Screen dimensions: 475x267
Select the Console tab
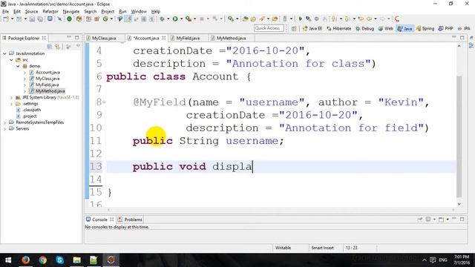(x=99, y=220)
